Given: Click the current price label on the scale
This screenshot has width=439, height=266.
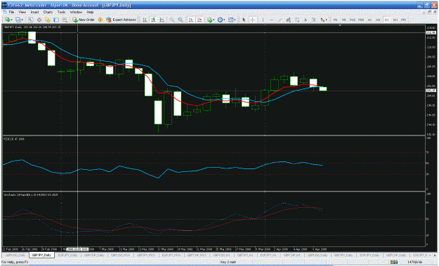Looking at the screenshot, I should pyautogui.click(x=431, y=91).
